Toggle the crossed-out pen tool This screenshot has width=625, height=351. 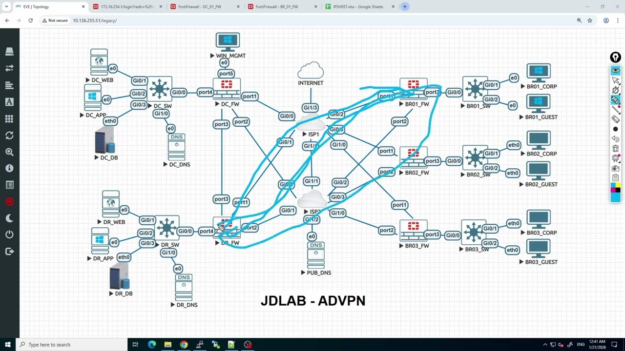[615, 90]
